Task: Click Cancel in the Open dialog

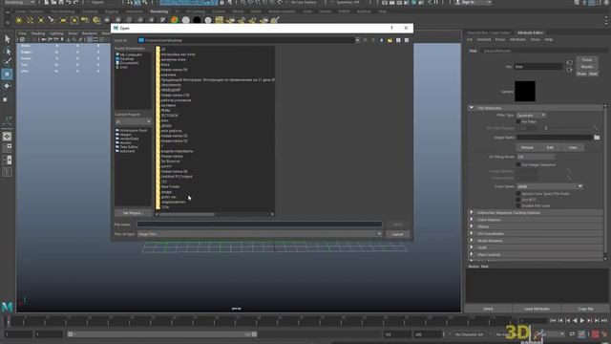Action: pyautogui.click(x=397, y=234)
